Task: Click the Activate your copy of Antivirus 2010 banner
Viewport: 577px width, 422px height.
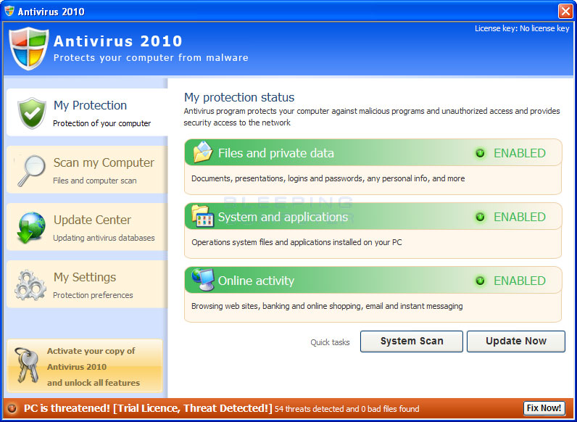Action: pos(85,366)
